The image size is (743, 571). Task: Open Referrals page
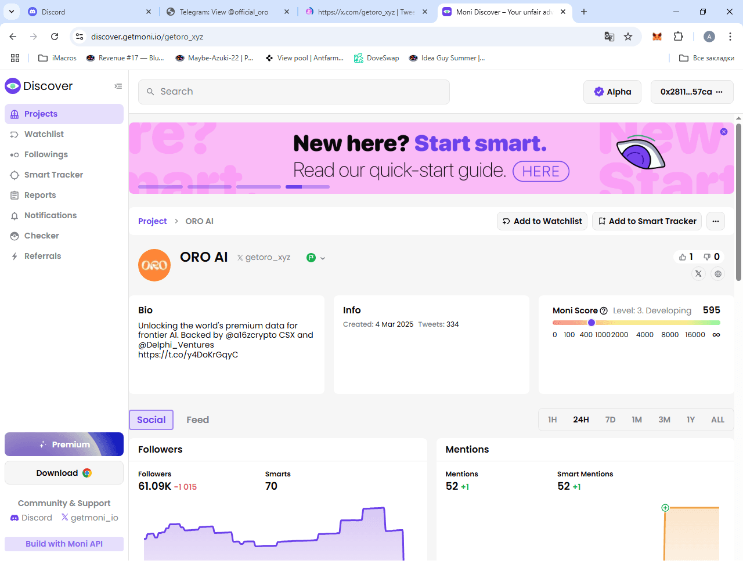pos(64,256)
